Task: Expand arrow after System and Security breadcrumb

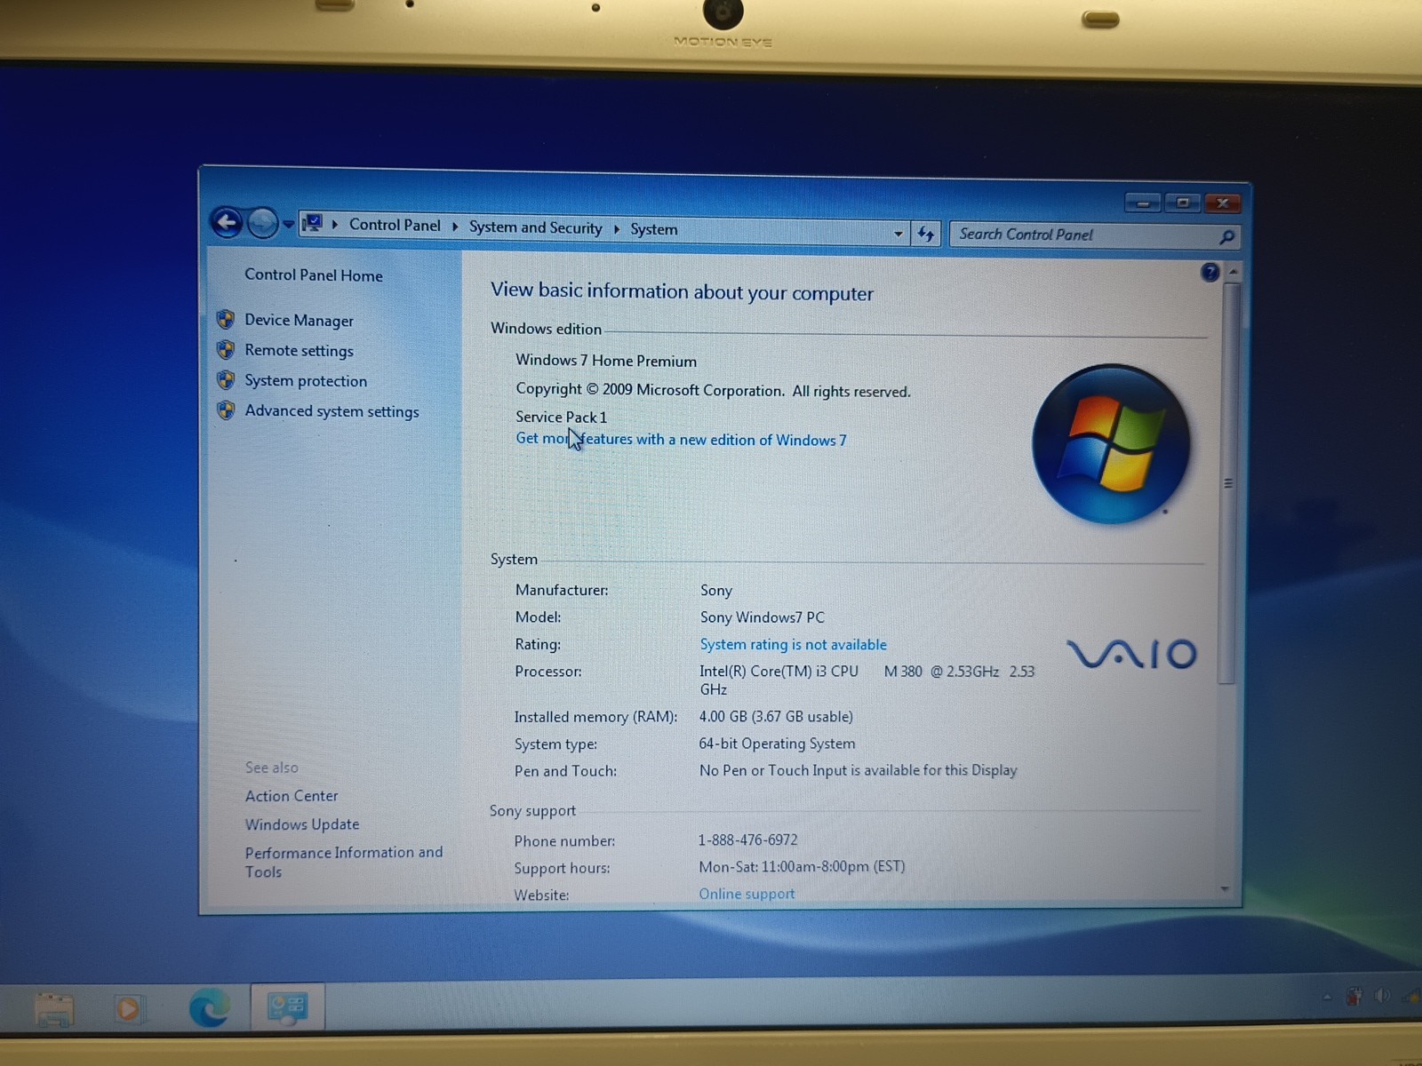Action: pos(616,229)
